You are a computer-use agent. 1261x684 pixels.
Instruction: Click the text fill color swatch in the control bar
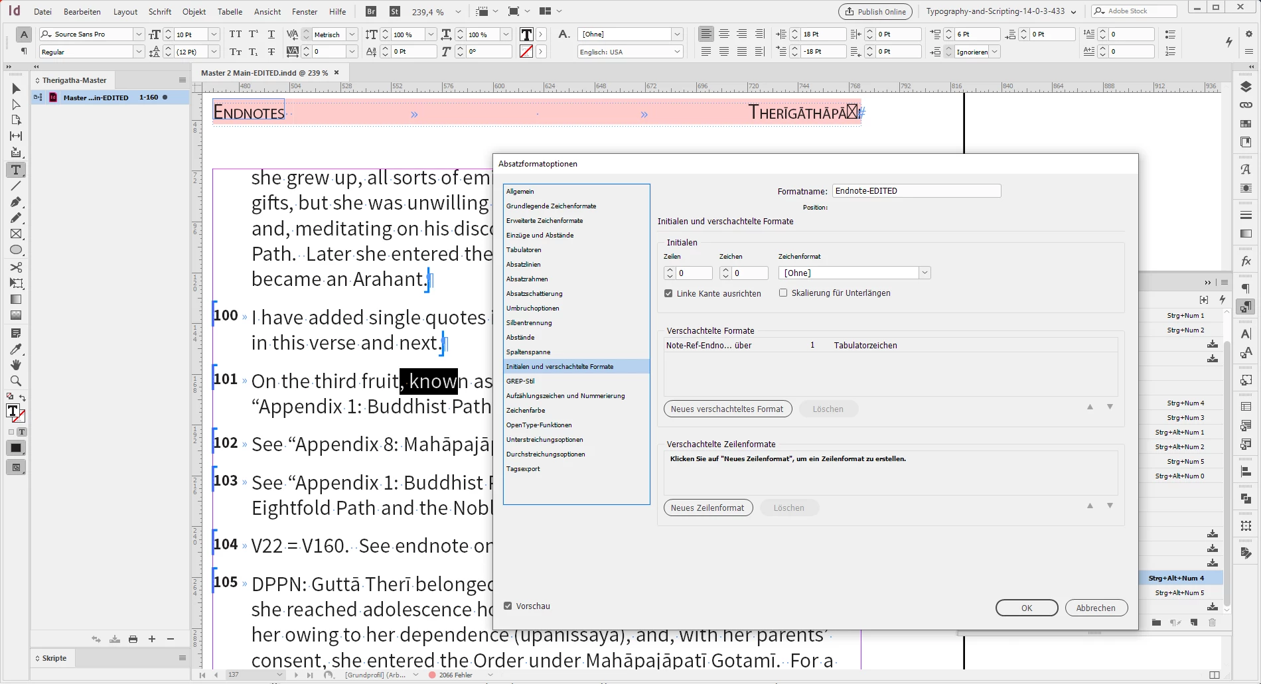pos(526,34)
